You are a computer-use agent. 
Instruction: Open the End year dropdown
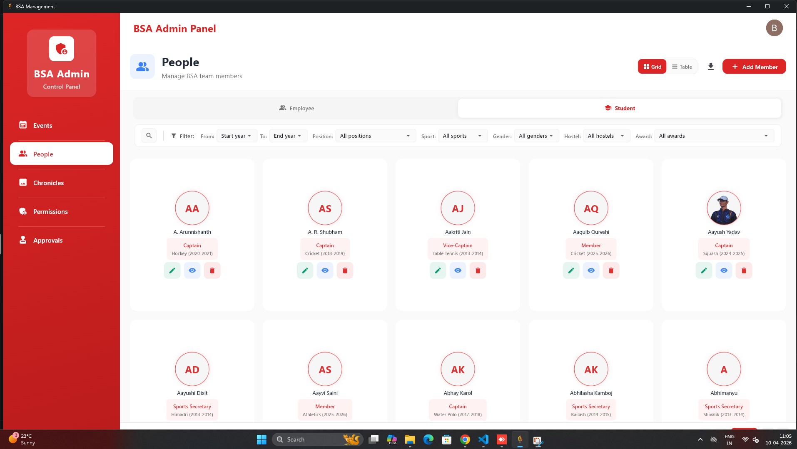pyautogui.click(x=288, y=136)
